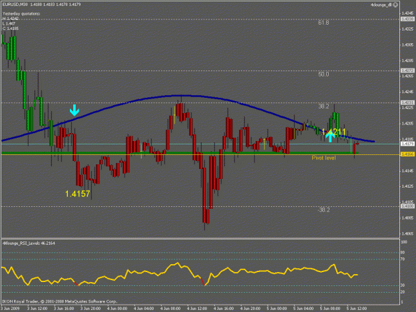The height and width of the screenshot is (312, 416).
Task: Click the IKON Royal Trader copyright text
Action: click(x=60, y=301)
